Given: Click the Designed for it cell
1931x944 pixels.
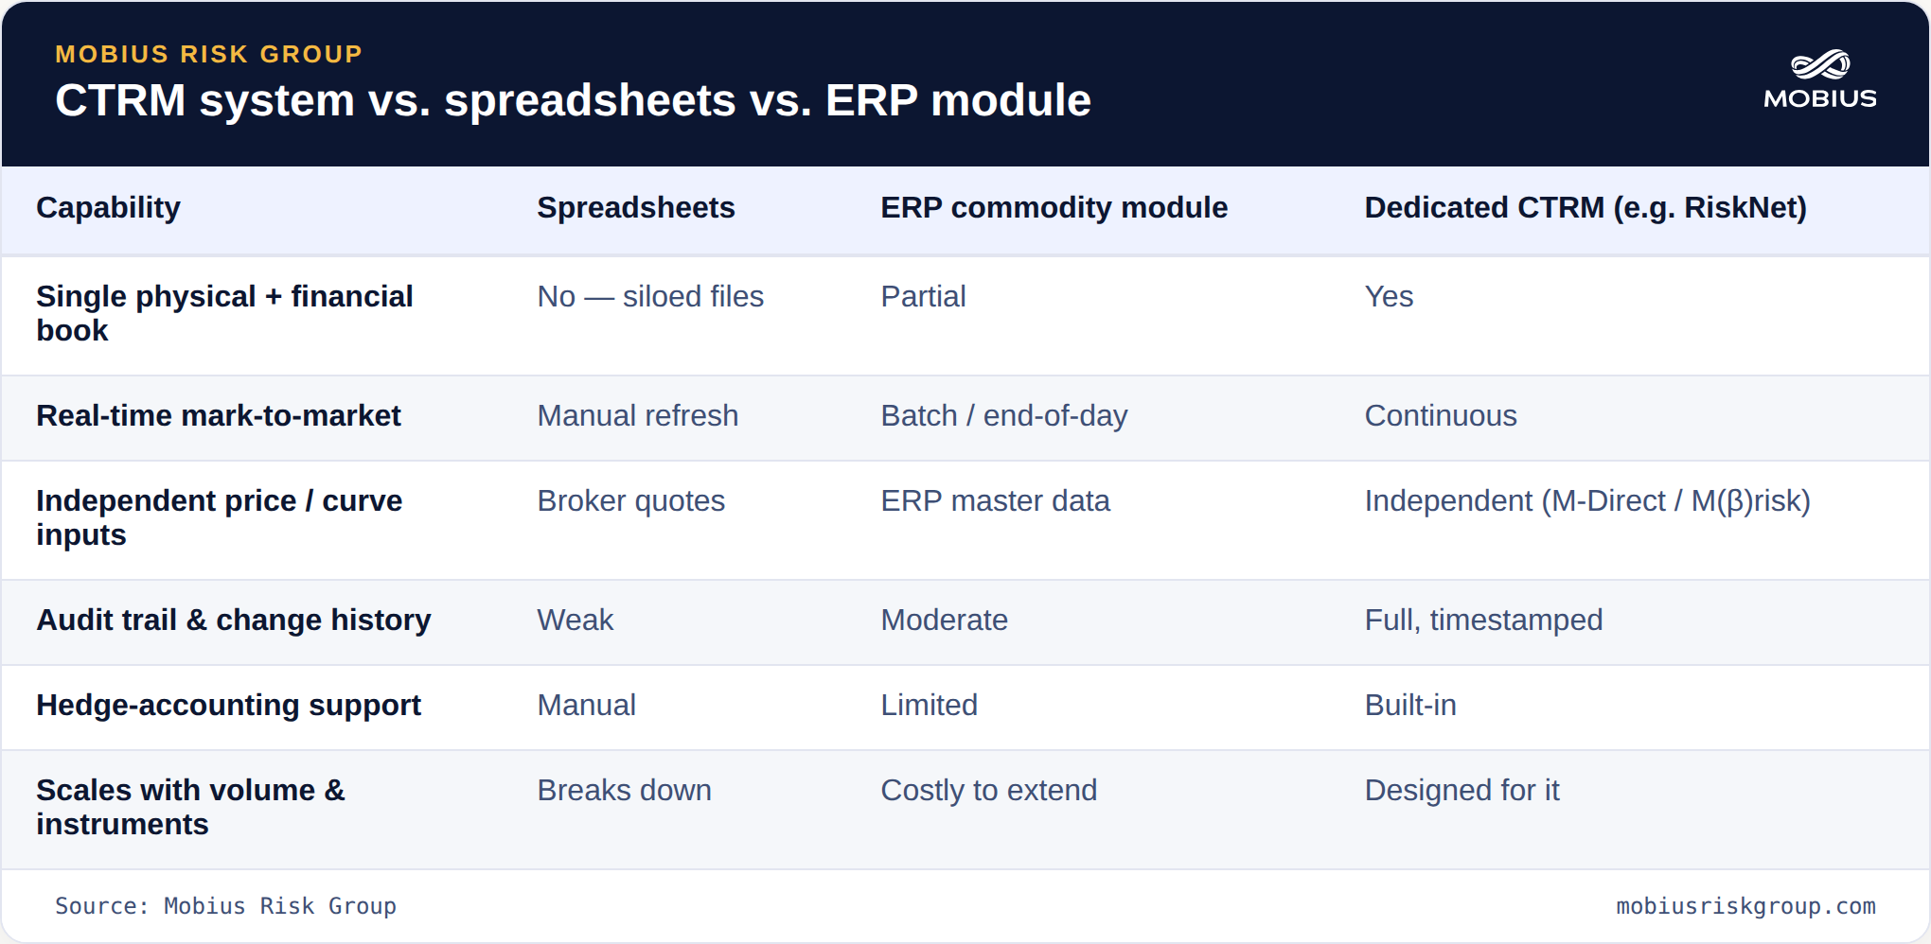Looking at the screenshot, I should 1462,790.
